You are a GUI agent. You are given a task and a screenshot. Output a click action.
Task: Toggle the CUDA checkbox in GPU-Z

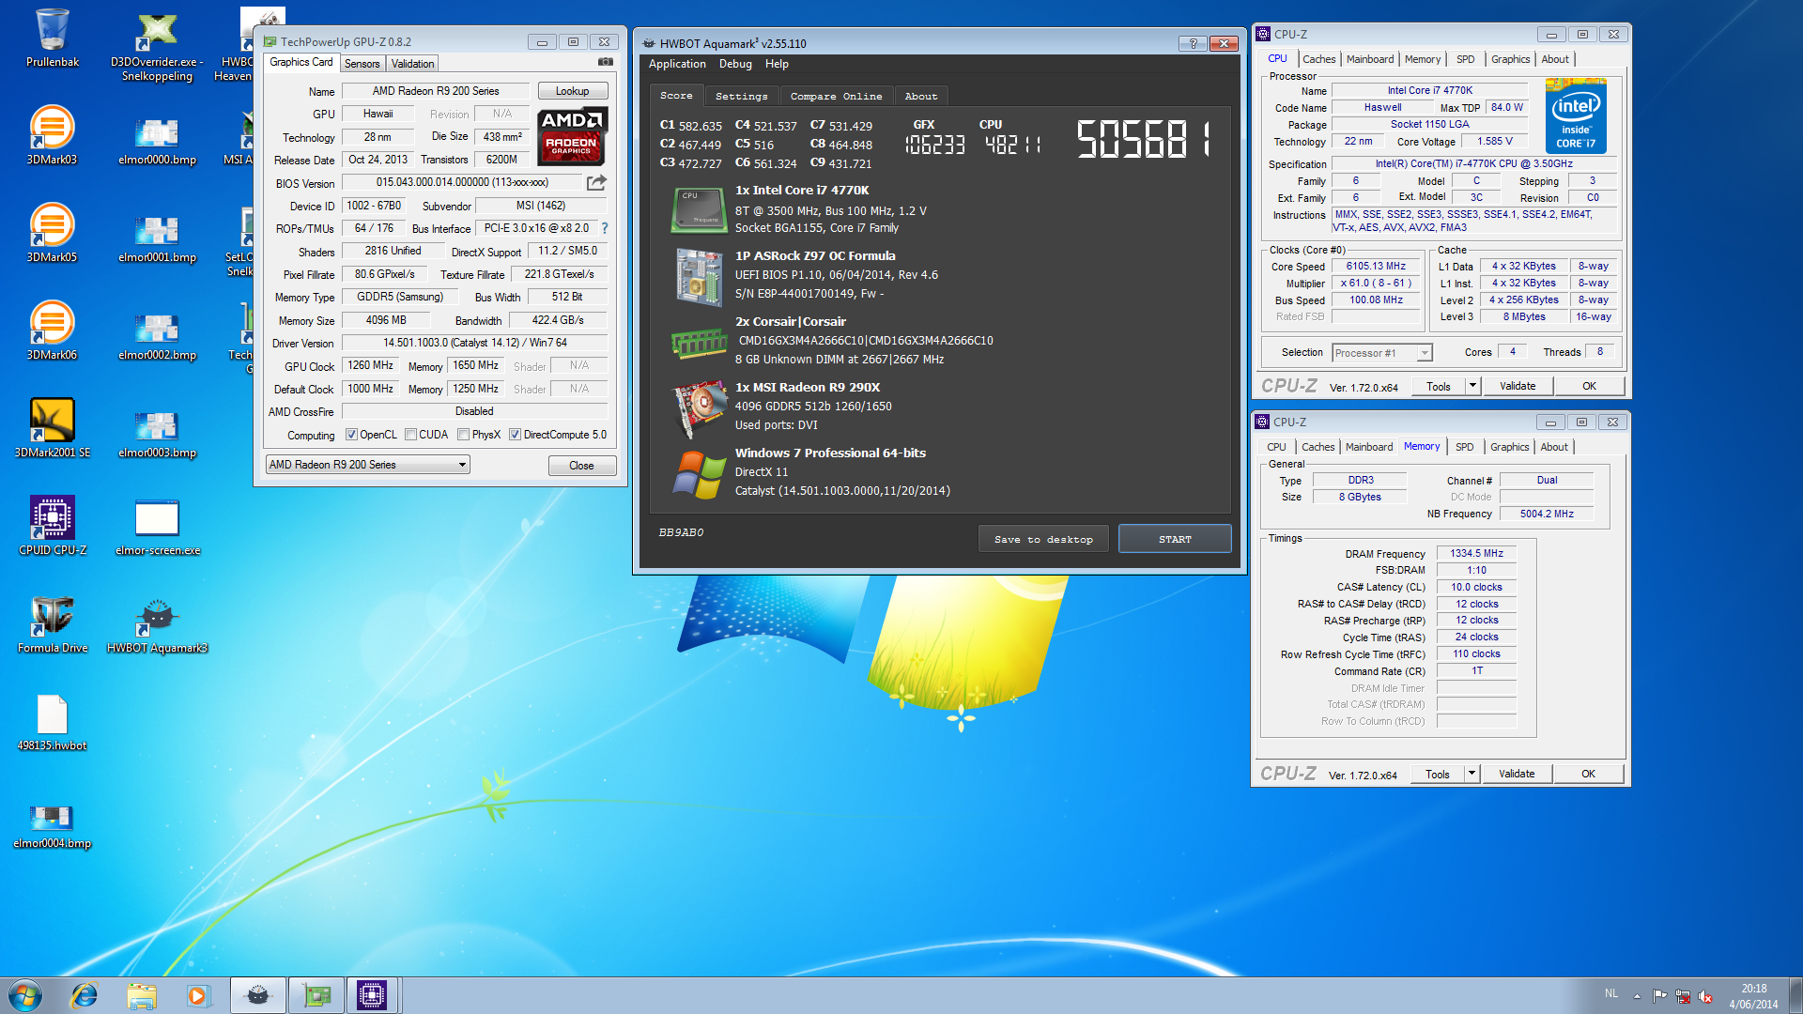click(410, 435)
